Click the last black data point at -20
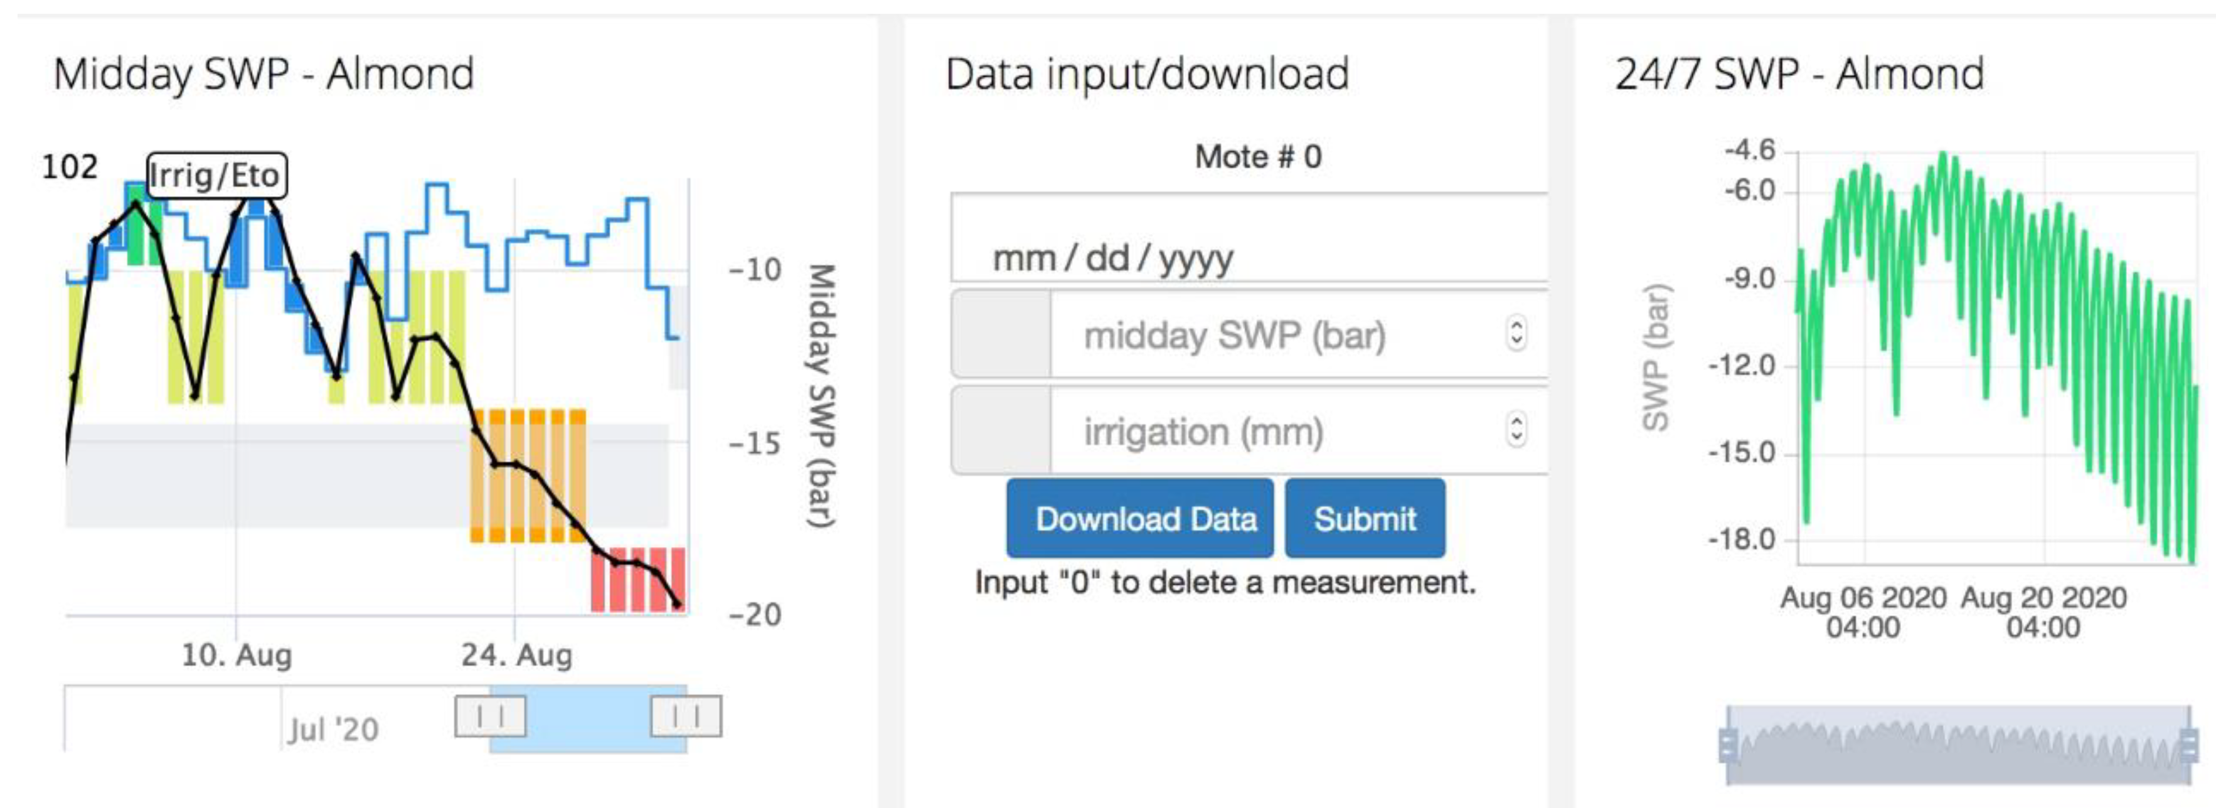The height and width of the screenshot is (808, 2216). pos(677,605)
